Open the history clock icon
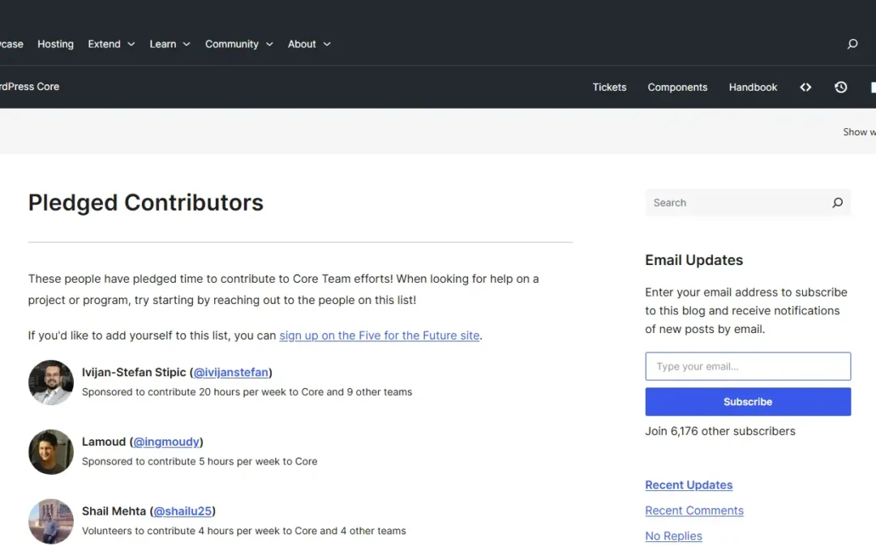 click(841, 87)
